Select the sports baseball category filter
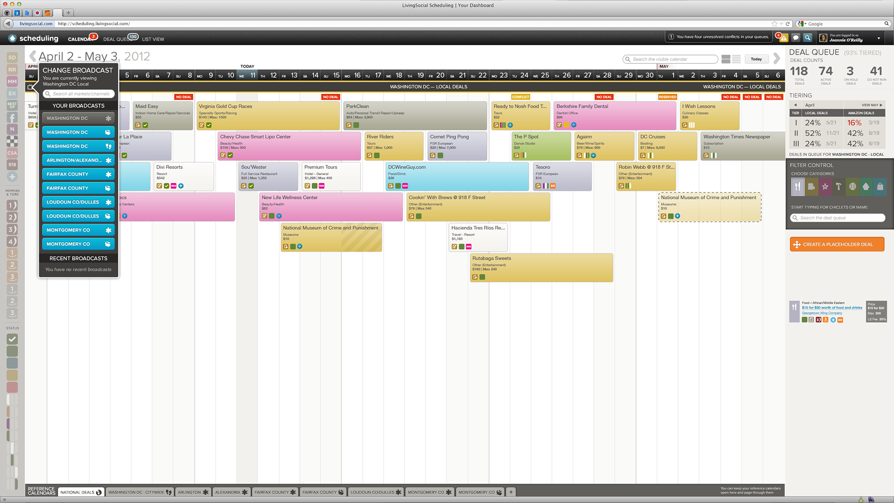 (852, 187)
